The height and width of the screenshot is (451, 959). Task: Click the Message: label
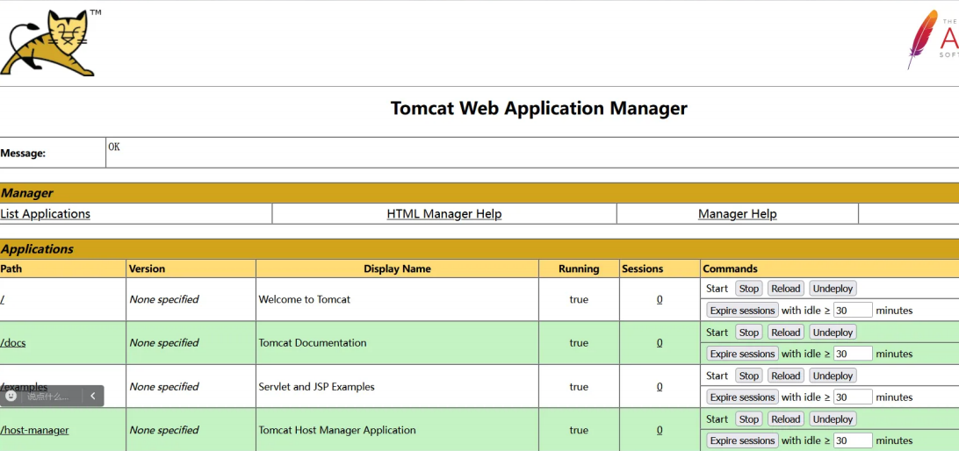tap(23, 154)
